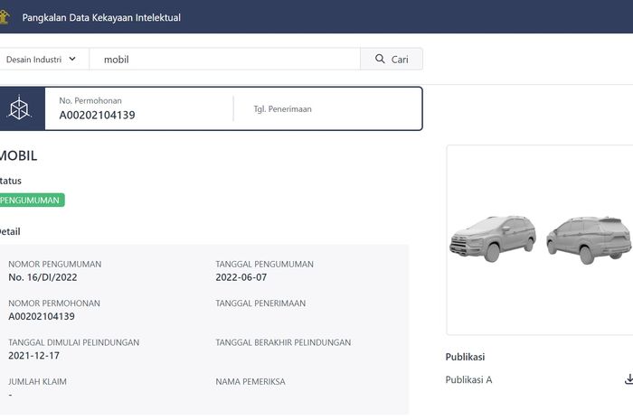
Task: Click the No. Permohonan label in card
Action: pos(90,101)
